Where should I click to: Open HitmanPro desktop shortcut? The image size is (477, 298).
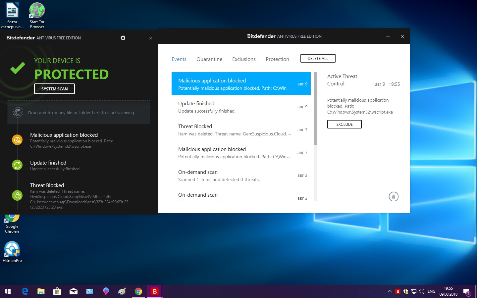[12, 252]
